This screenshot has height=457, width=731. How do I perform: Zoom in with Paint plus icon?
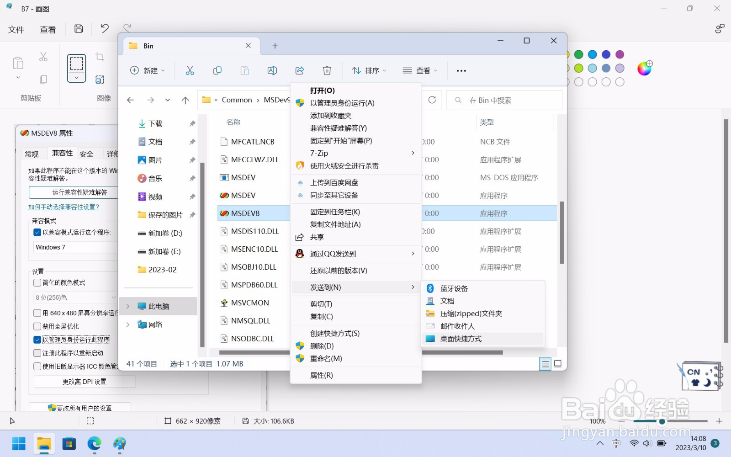point(719,421)
